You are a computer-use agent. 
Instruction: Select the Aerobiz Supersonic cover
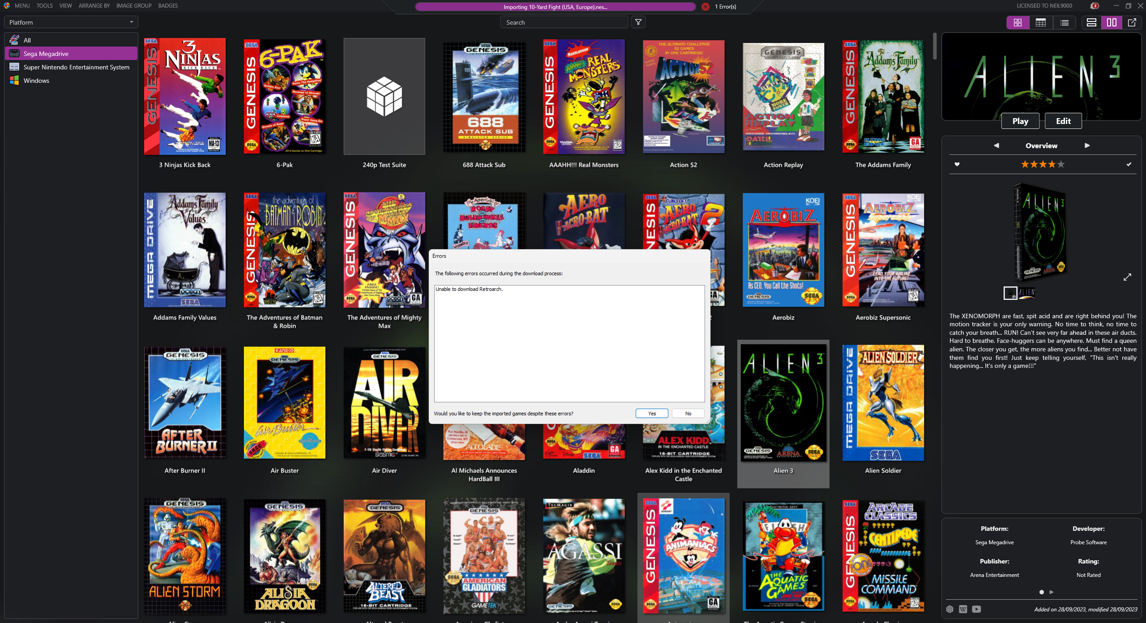tap(883, 250)
